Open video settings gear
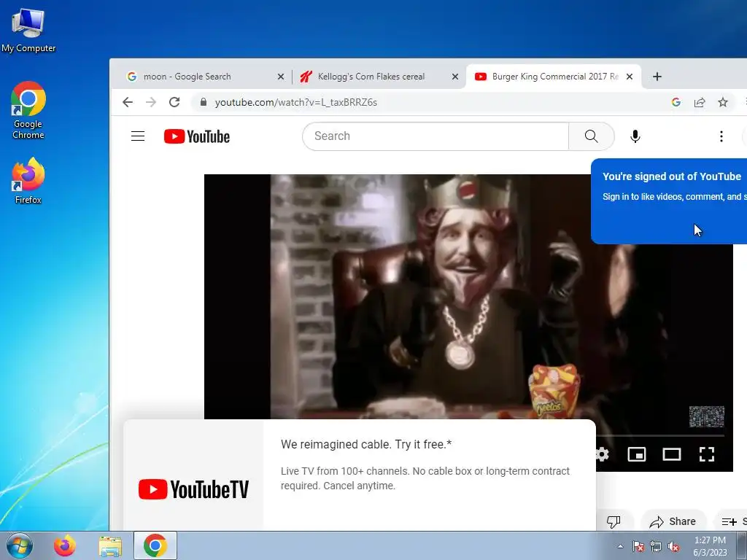Screen dimensions: 747x560 (x=602, y=454)
